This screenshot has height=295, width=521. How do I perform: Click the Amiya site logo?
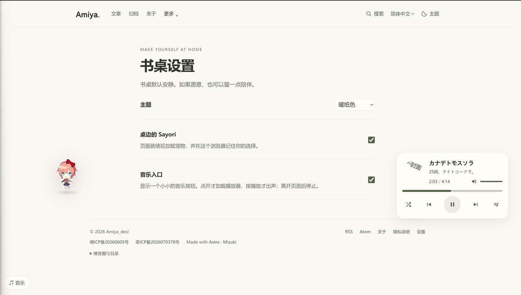point(88,15)
